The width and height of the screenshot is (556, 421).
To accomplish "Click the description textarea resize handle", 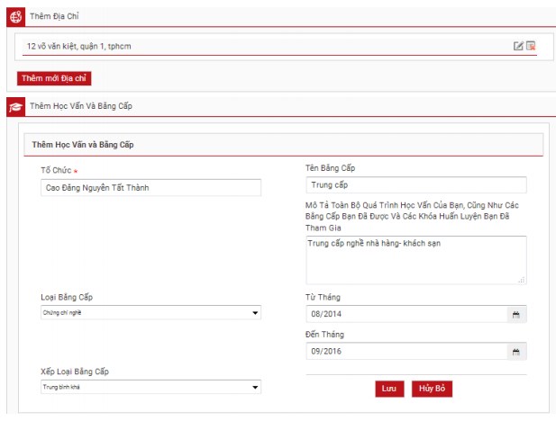I will 522,280.
